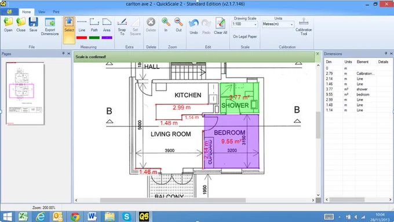
Task: Open the Calibration Tool
Action: tap(304, 27)
